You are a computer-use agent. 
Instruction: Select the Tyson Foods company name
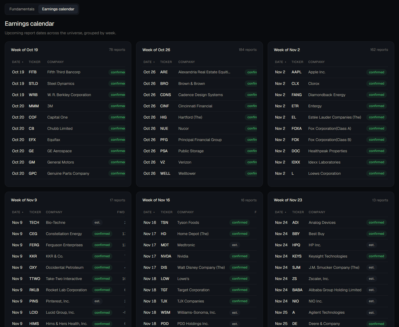pos(188,223)
